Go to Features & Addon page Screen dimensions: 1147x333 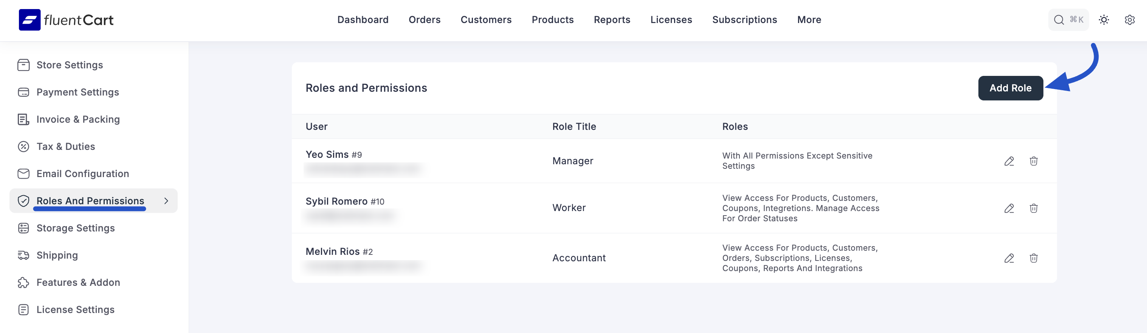coord(78,282)
